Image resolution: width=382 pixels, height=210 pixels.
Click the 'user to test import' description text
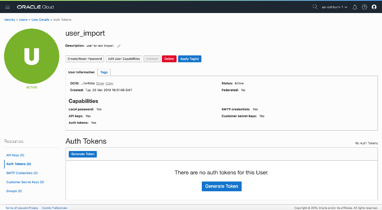click(x=100, y=46)
